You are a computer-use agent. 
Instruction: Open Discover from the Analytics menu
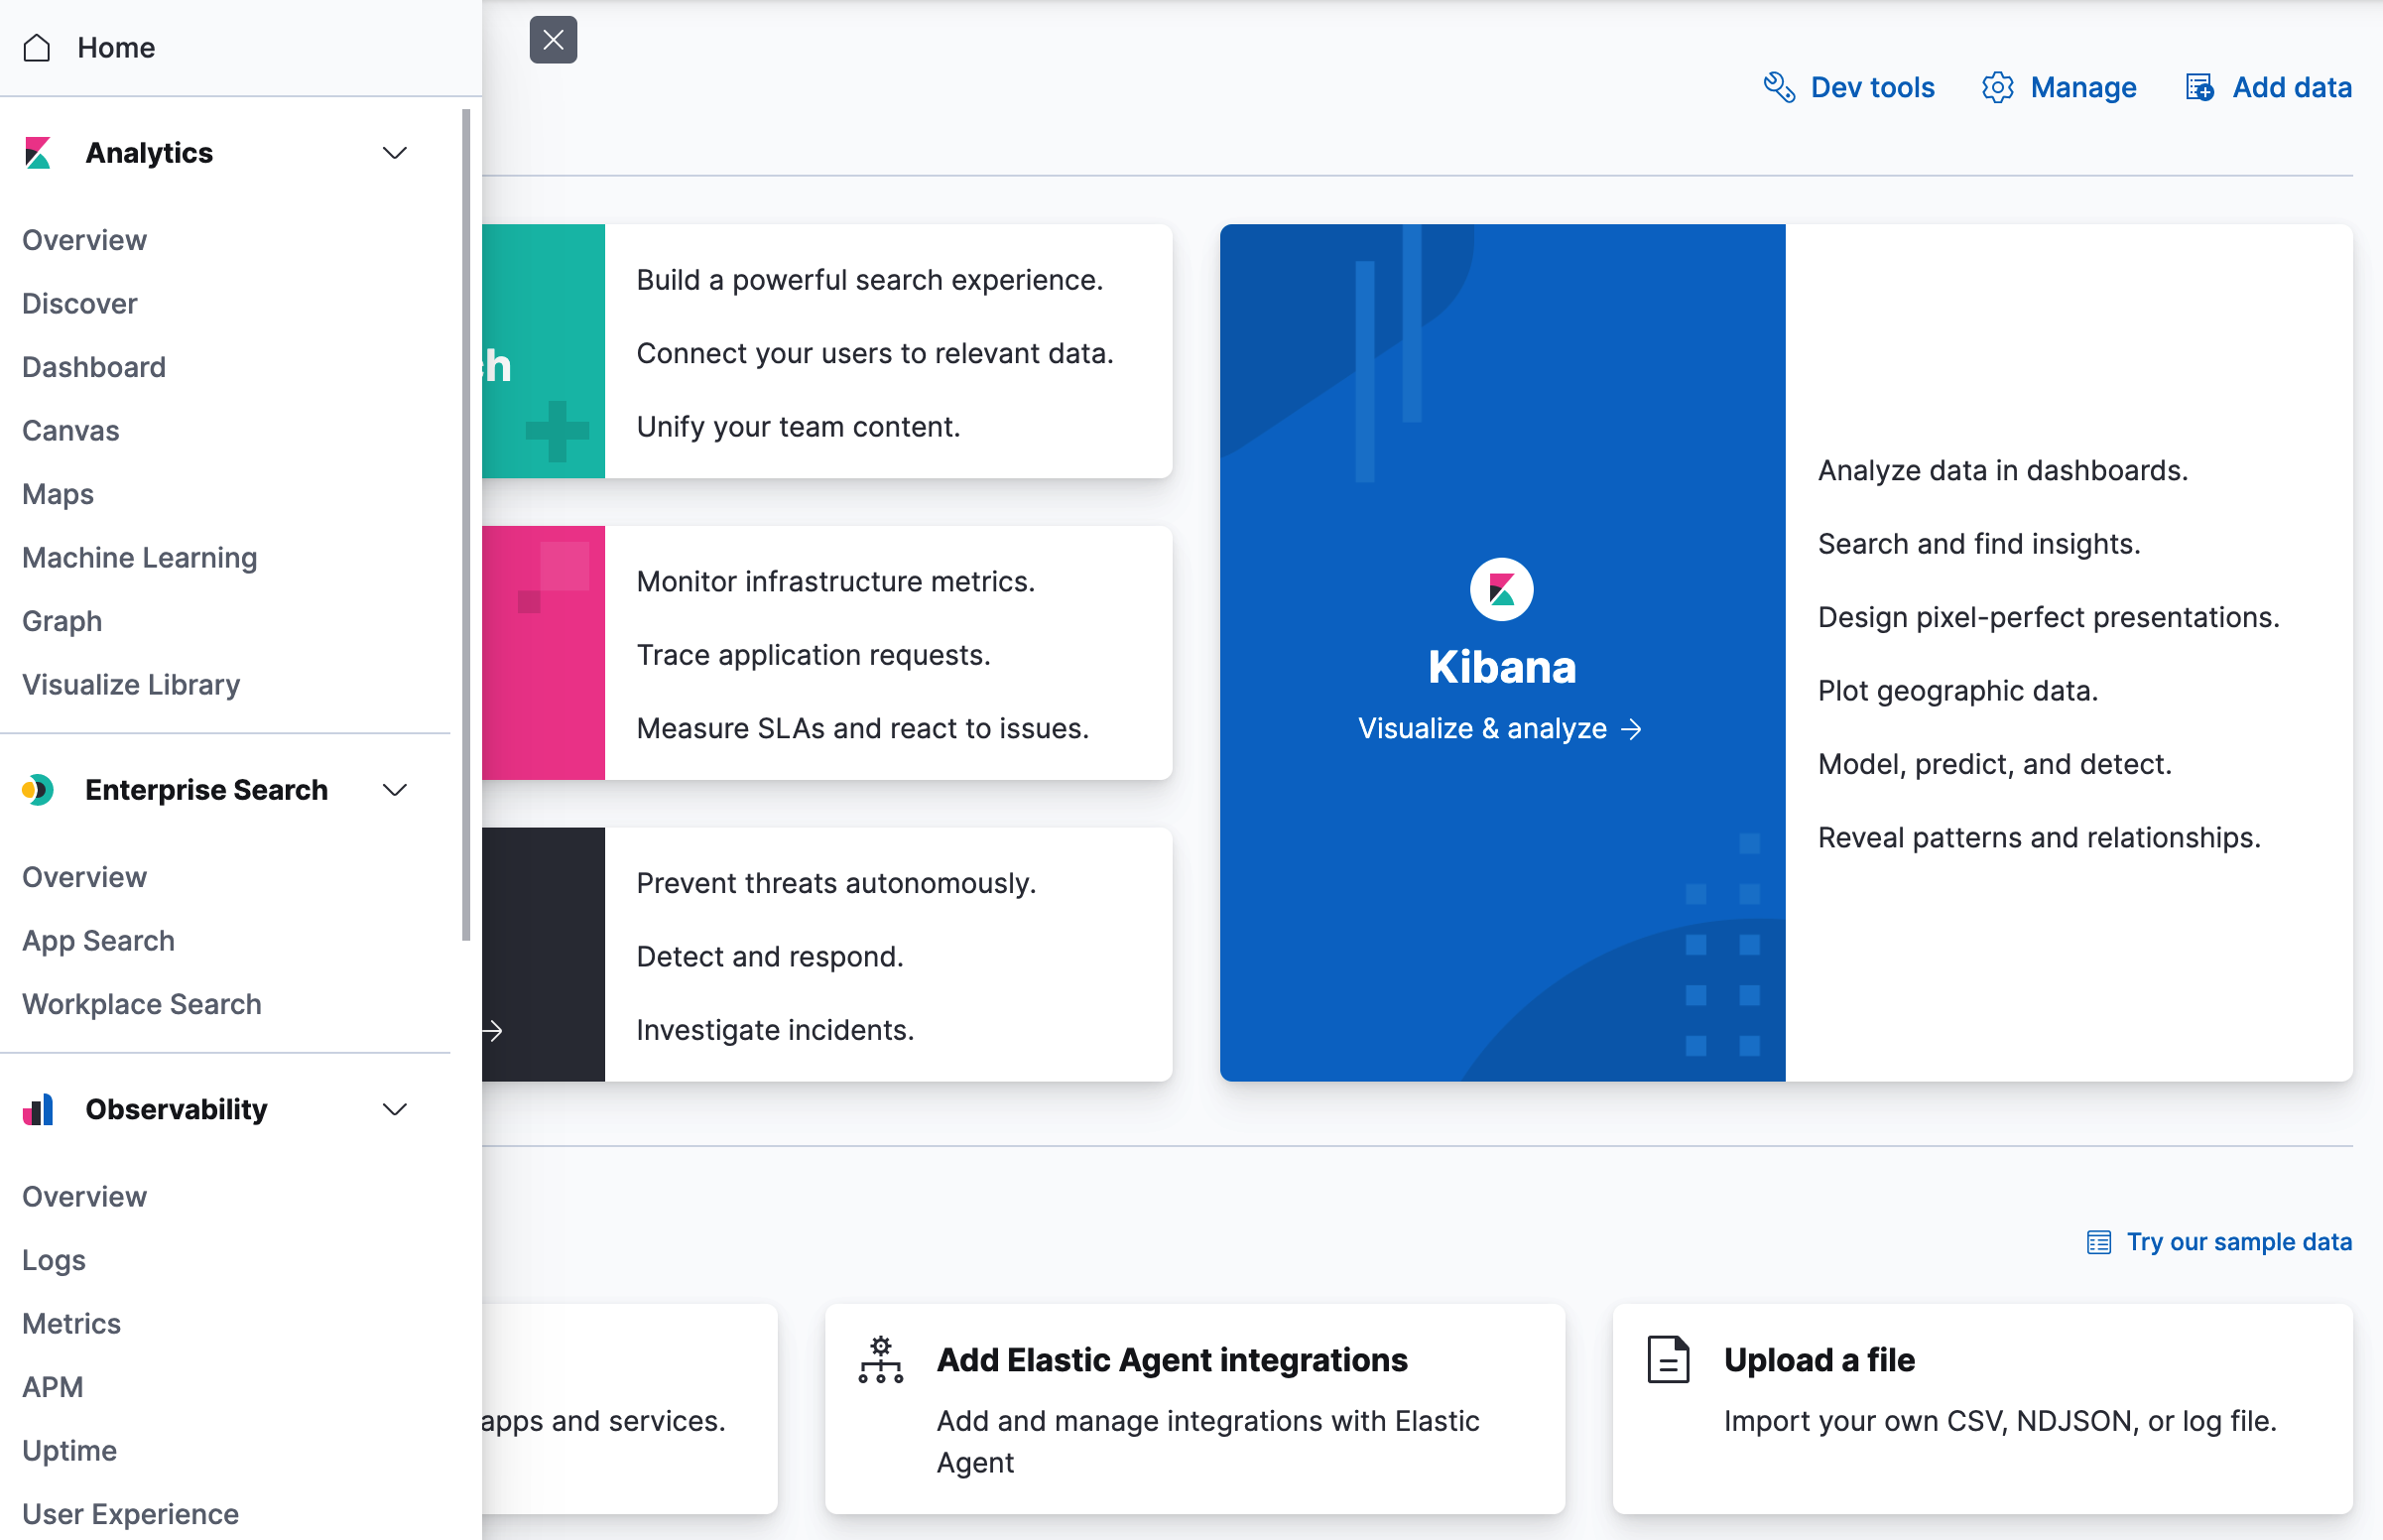pos(80,303)
